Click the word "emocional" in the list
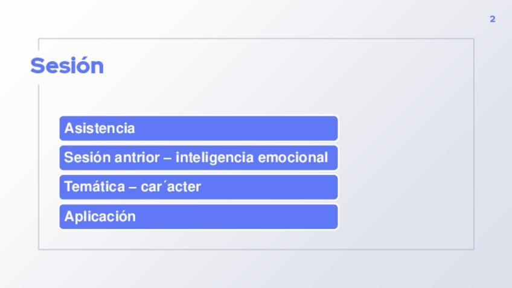 [x=293, y=158]
